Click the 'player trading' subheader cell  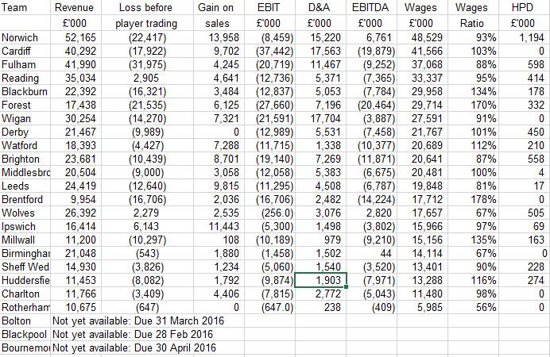point(147,24)
